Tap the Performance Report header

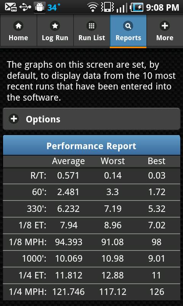click(91, 146)
